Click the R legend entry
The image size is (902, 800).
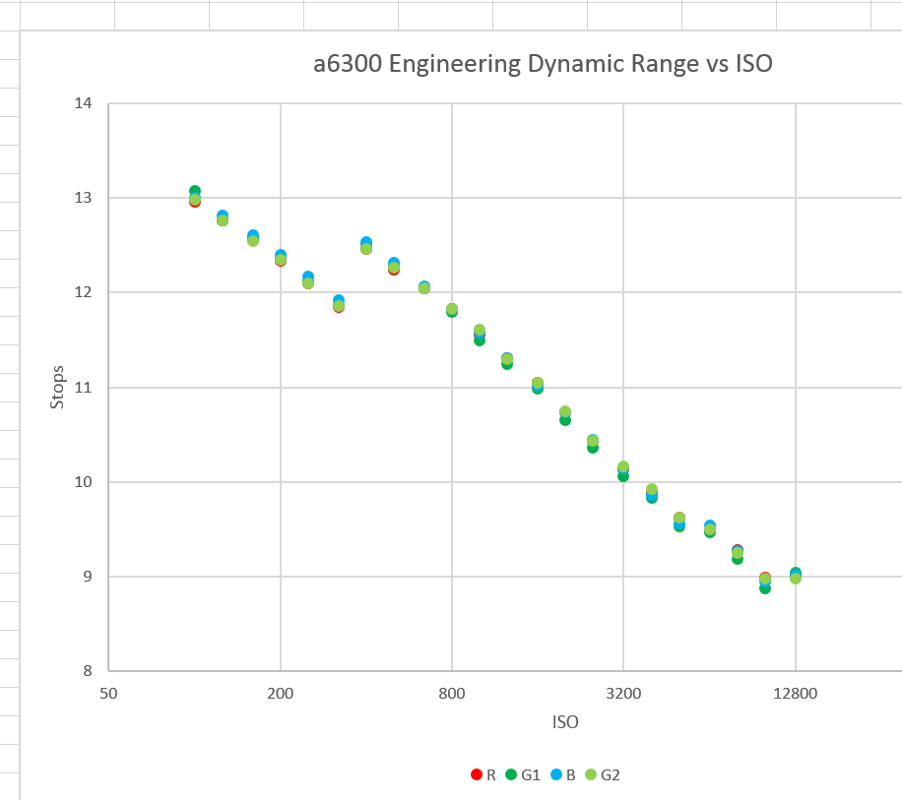(483, 774)
